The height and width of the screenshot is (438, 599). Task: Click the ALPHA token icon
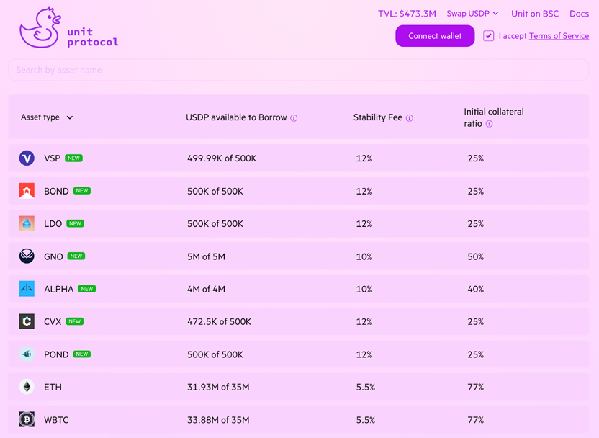[x=27, y=289]
